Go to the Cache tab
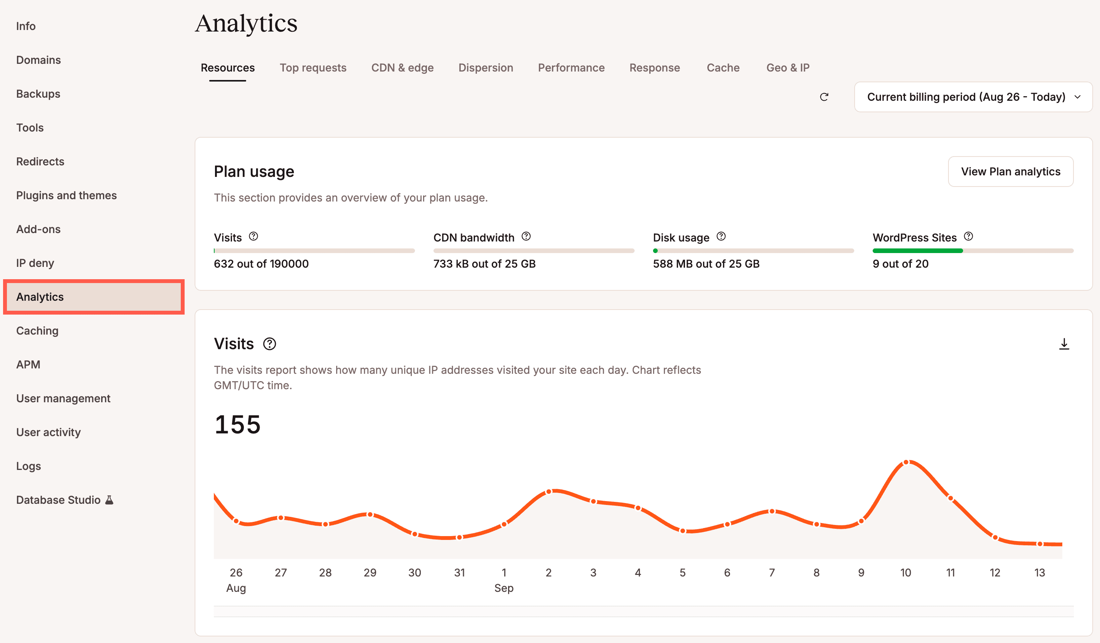Screen dimensions: 1100x643 tap(723, 68)
